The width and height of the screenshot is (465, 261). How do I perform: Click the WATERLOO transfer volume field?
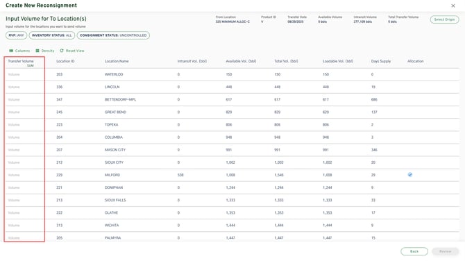point(24,74)
